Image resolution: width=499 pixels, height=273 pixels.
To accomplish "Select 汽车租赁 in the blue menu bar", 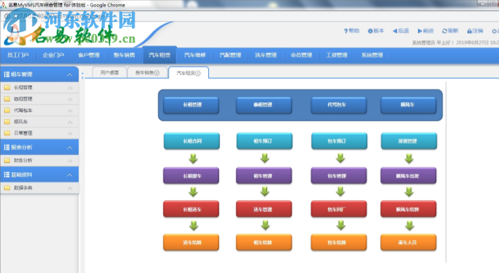I will click(160, 55).
